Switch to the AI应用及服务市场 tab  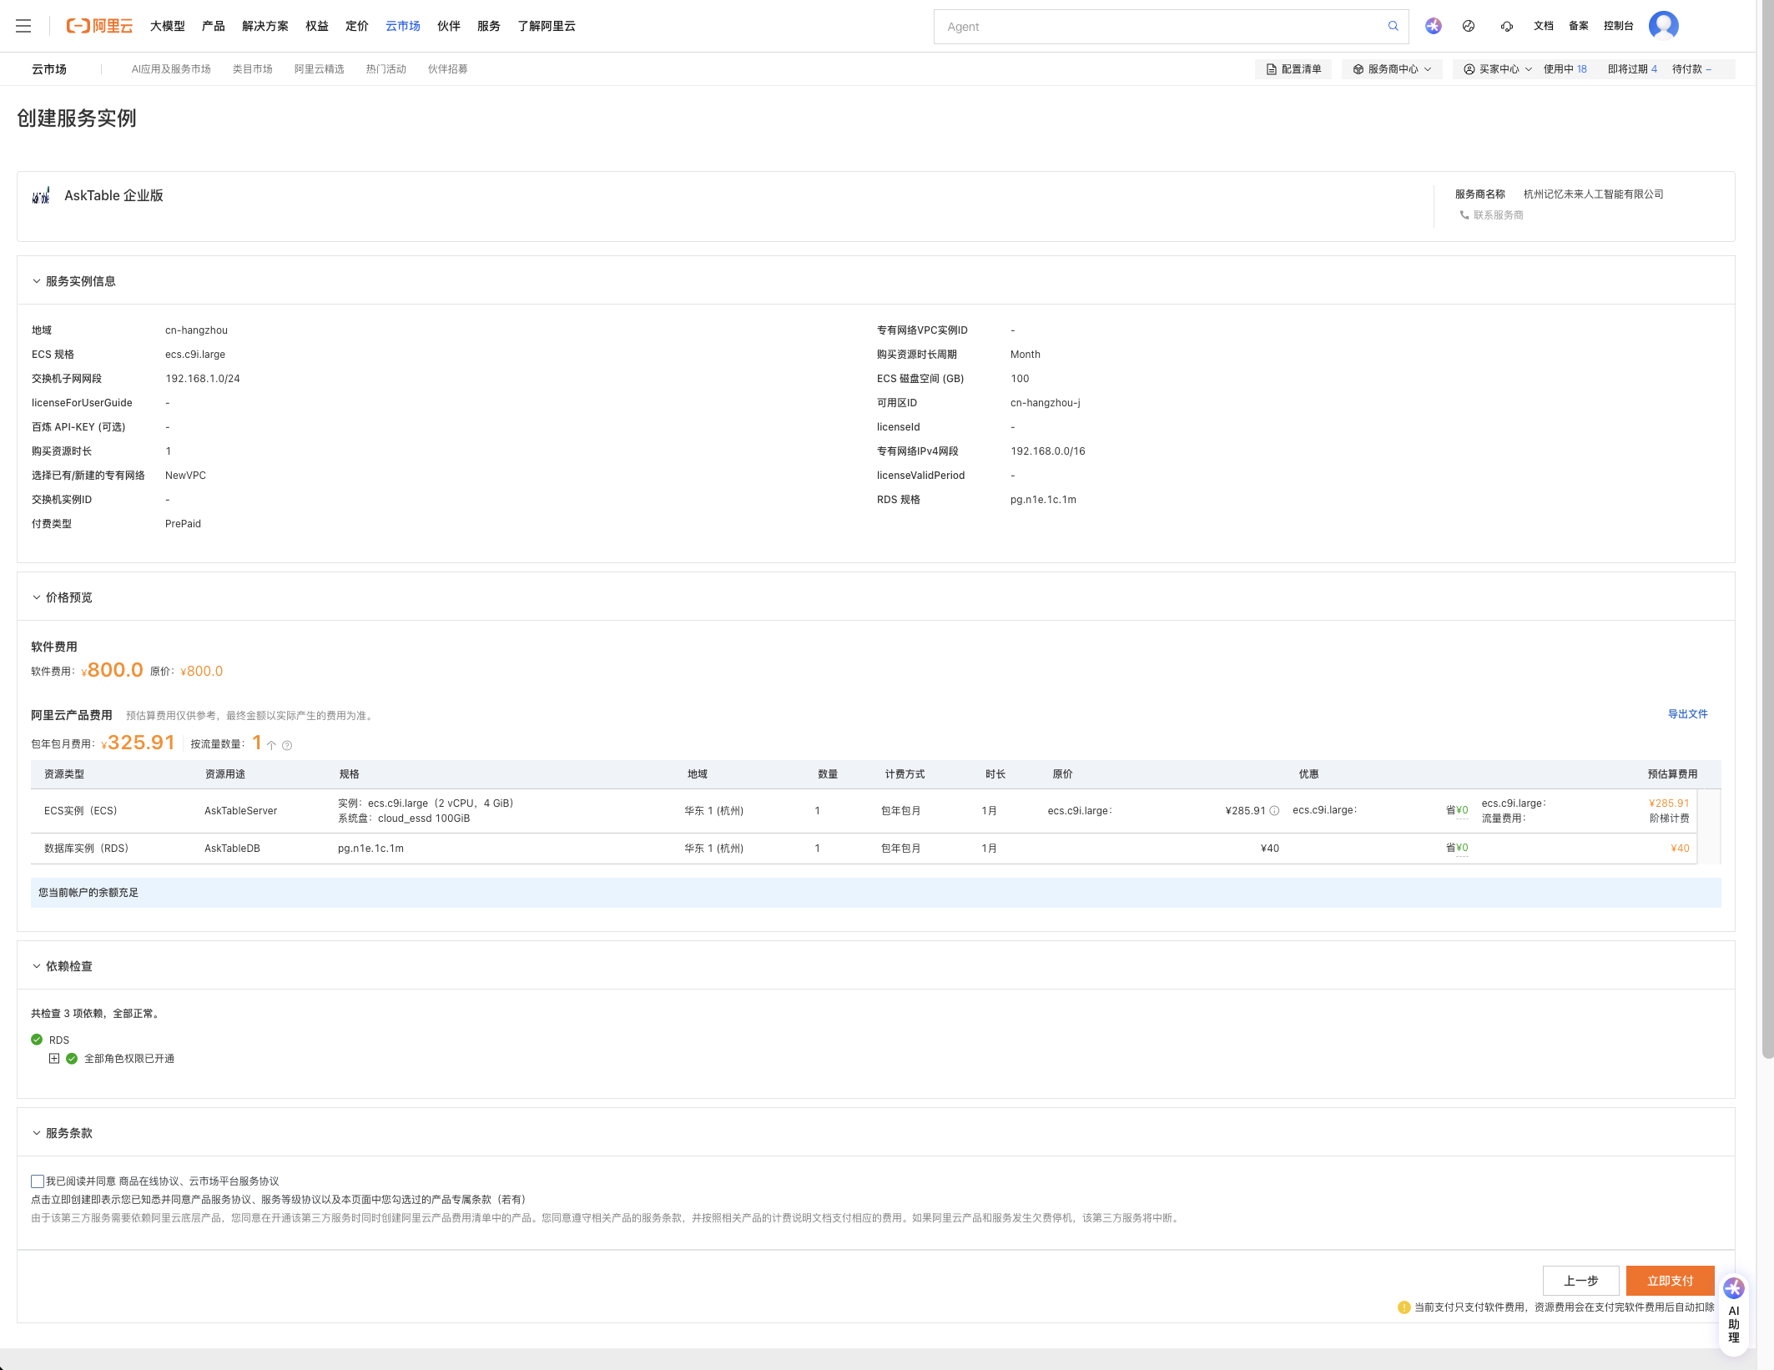point(171,69)
